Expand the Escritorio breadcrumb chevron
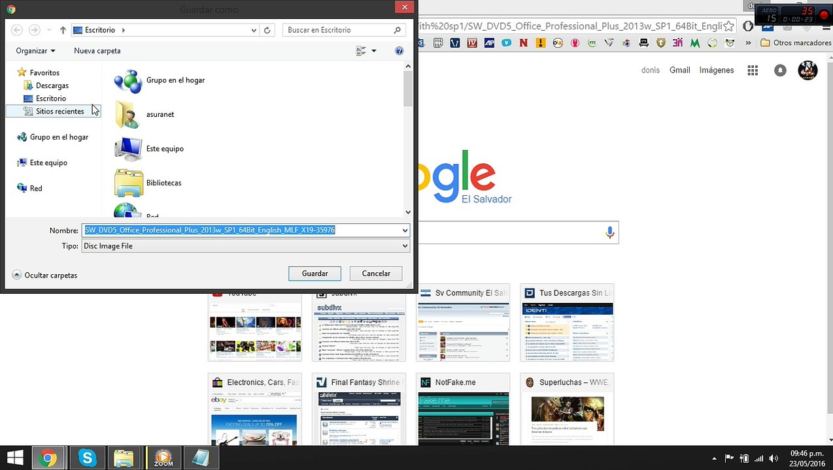The height and width of the screenshot is (470, 833). [124, 30]
